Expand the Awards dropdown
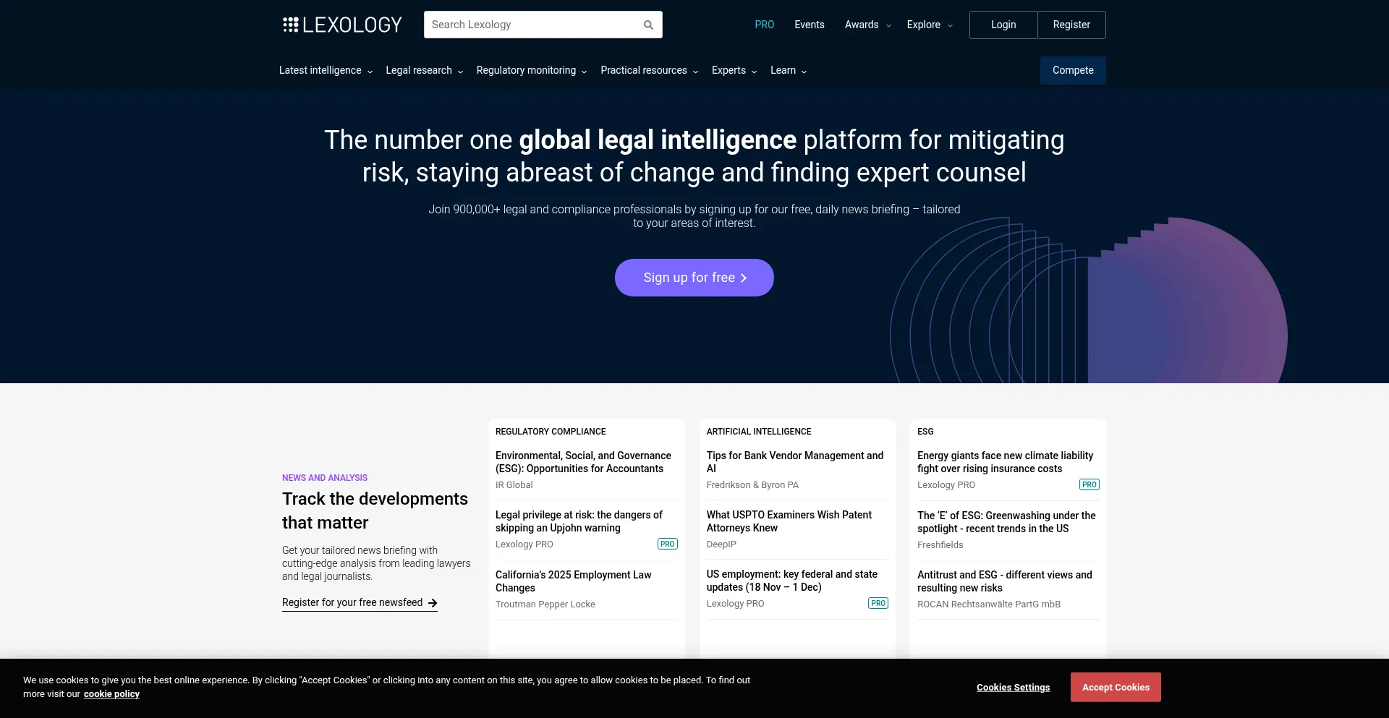This screenshot has height=718, width=1389. tap(867, 25)
